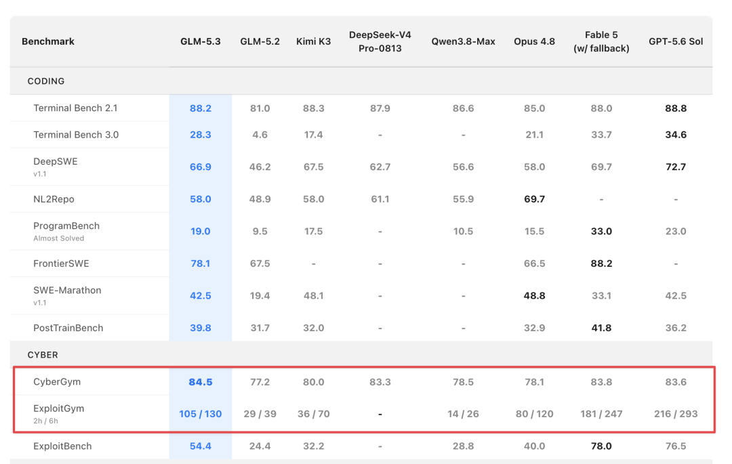The width and height of the screenshot is (732, 464).
Task: Click GPT-5.6 Sol score 88.8
Action: coord(676,108)
